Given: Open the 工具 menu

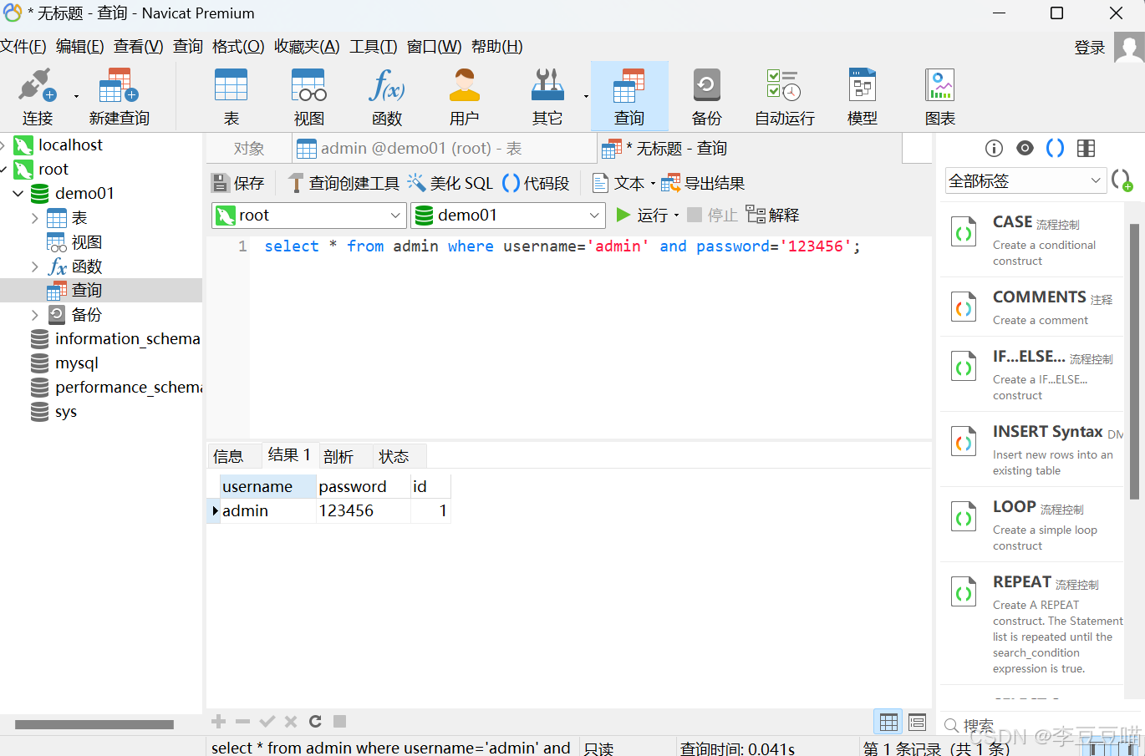Looking at the screenshot, I should pyautogui.click(x=373, y=46).
